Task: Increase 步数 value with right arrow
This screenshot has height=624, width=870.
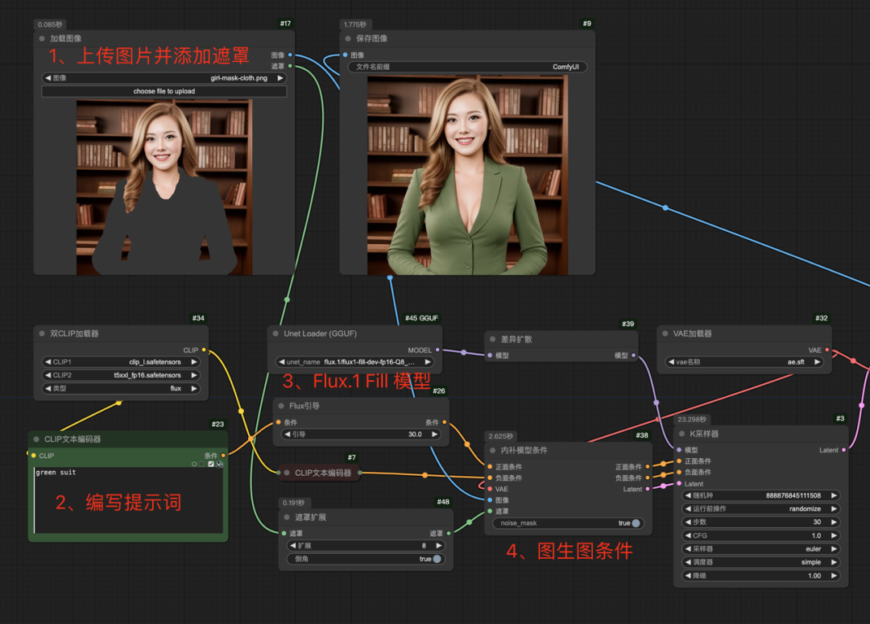Action: 834,522
